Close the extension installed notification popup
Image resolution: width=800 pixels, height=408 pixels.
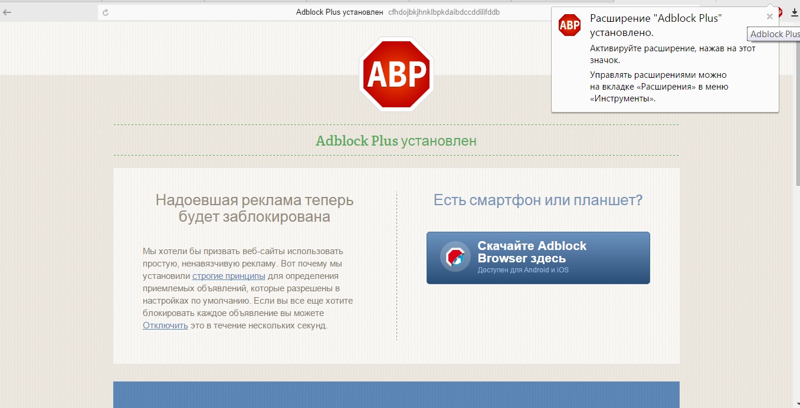[x=769, y=17]
